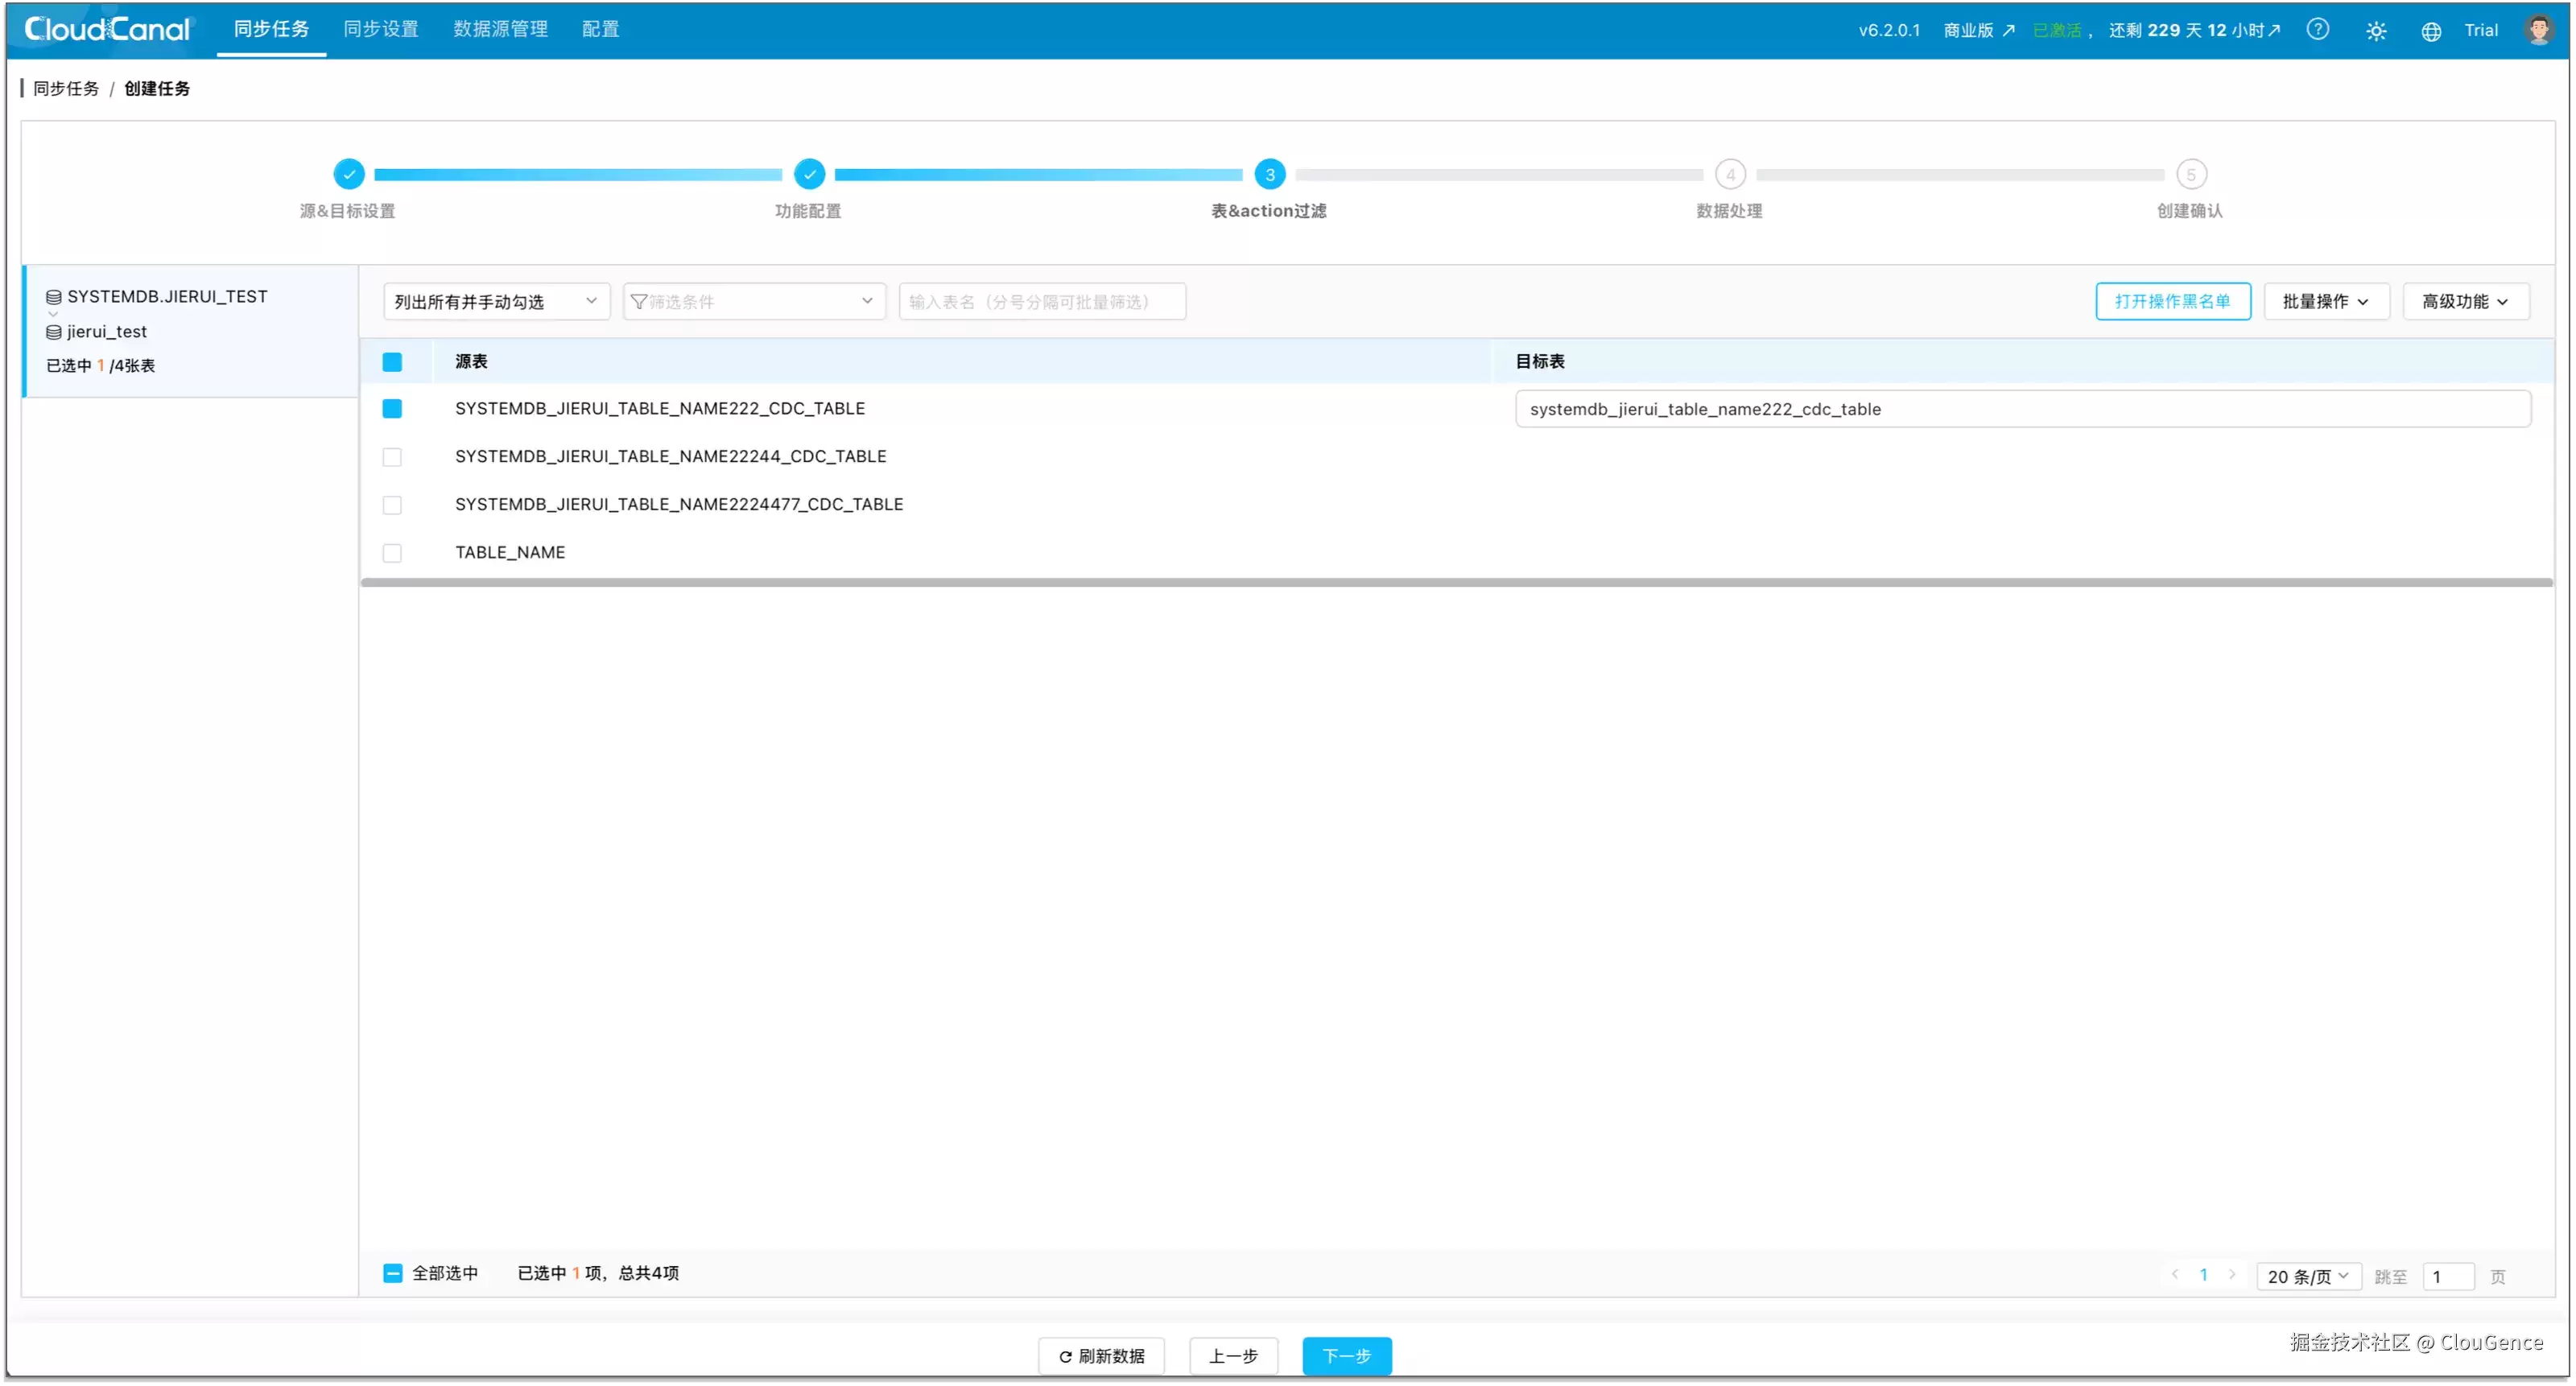Open the 批量操作 dropdown
2576x1386 pixels.
2326,301
